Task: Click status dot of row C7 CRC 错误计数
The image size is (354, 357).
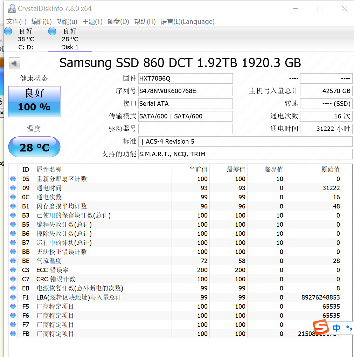Action: (x=13, y=279)
